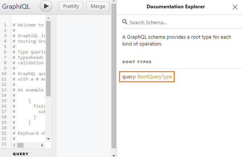Click the GraphiQL title logo
Screen dimensions: 242x157
point(16,6)
